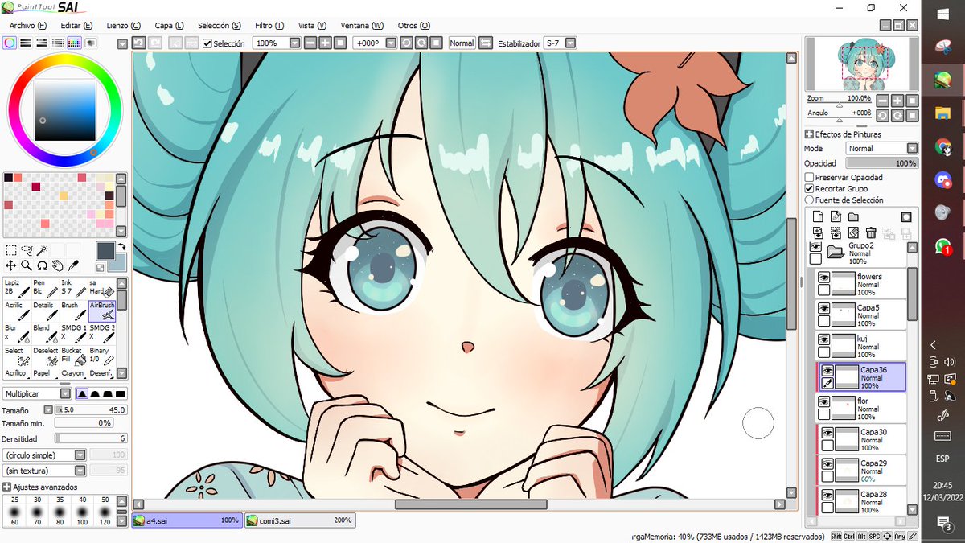Select the rectangular selection tool
This screenshot has height=543, width=965.
(11, 251)
